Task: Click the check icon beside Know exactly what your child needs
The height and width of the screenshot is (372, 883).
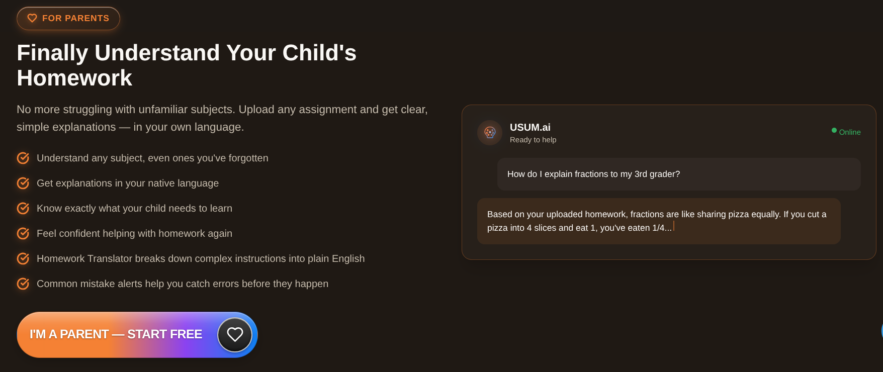Action: tap(23, 208)
